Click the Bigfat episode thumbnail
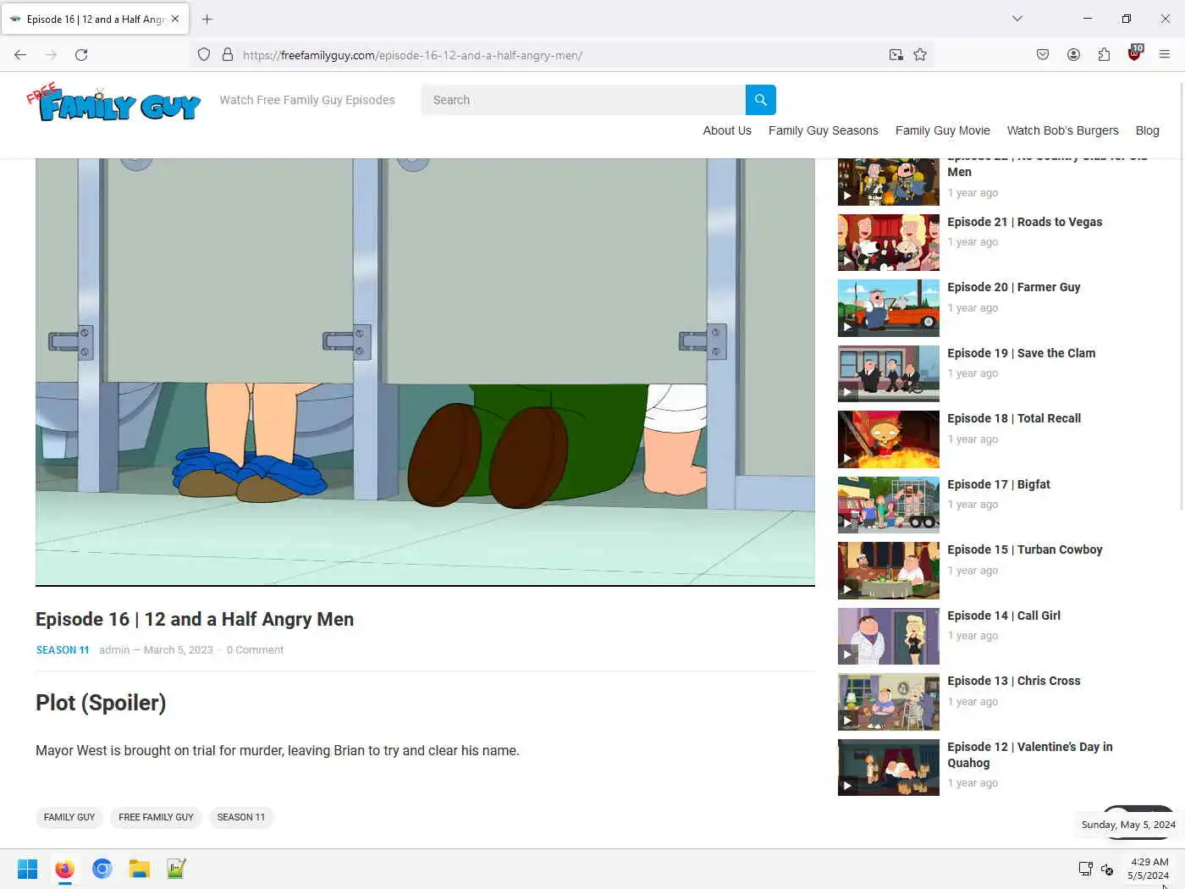The height and width of the screenshot is (889, 1185). (889, 505)
